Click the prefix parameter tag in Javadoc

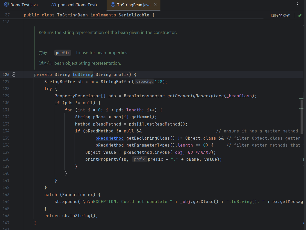63,53
